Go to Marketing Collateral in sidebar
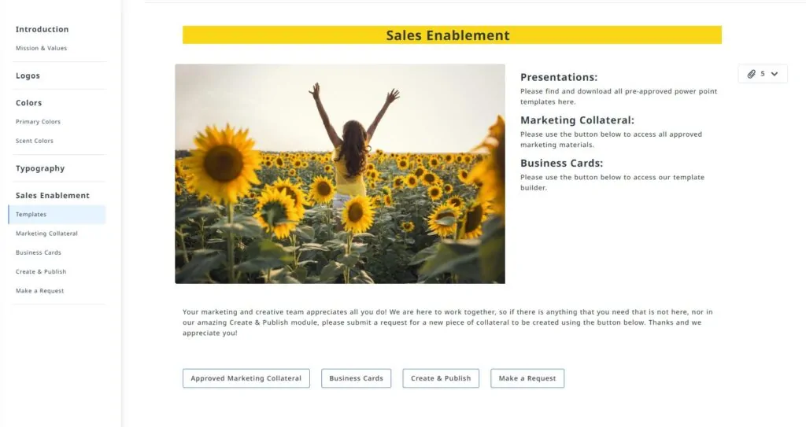The height and width of the screenshot is (427, 806). (46, 234)
